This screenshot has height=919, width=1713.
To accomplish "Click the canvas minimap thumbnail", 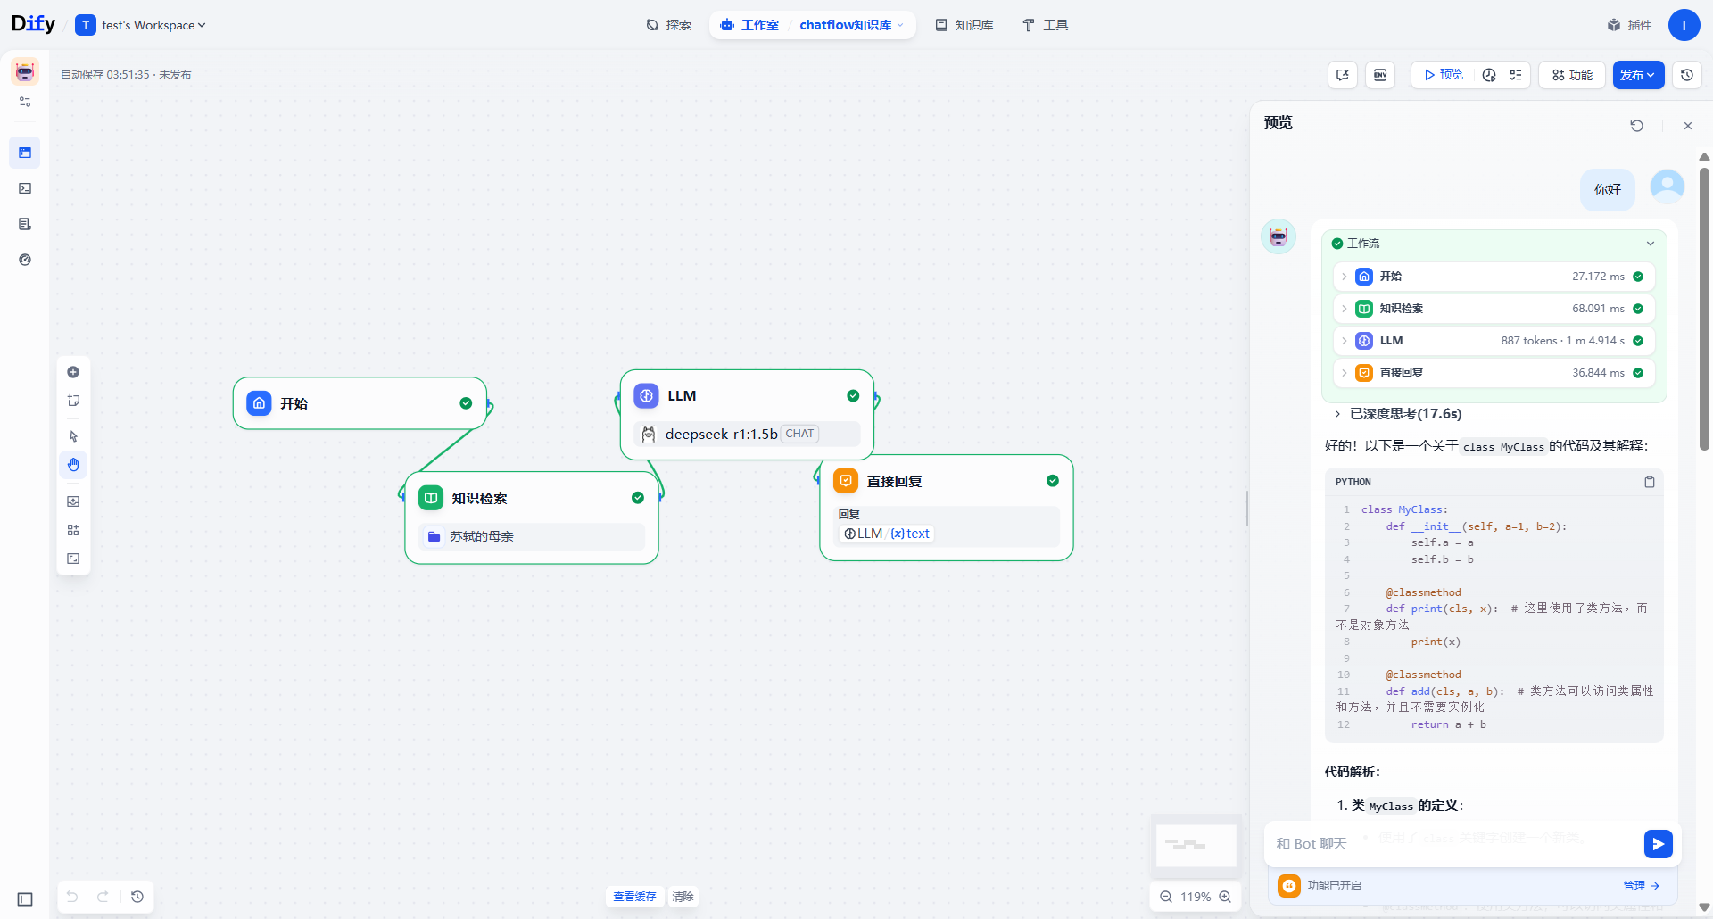I will point(1196,844).
